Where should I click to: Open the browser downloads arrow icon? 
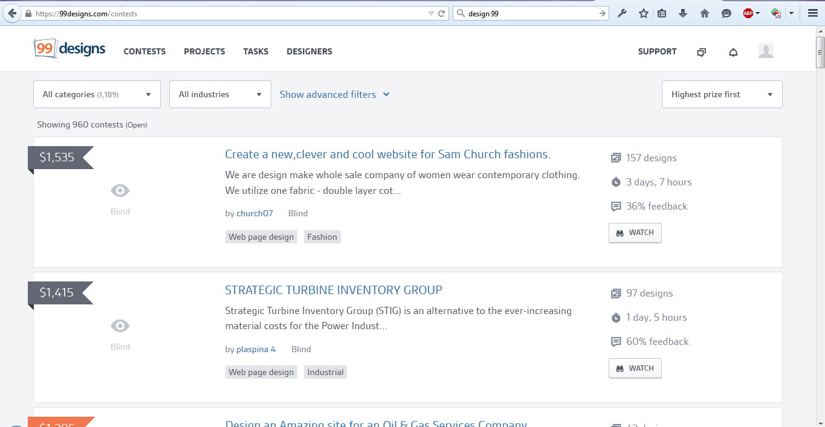tap(683, 13)
